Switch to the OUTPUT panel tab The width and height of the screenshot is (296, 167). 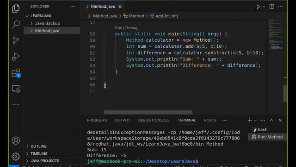coord(123,120)
